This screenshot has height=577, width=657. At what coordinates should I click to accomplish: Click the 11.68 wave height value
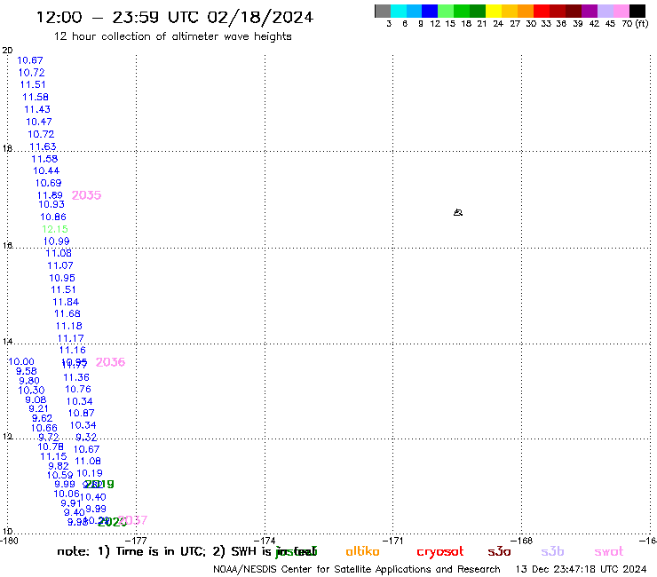[67, 314]
